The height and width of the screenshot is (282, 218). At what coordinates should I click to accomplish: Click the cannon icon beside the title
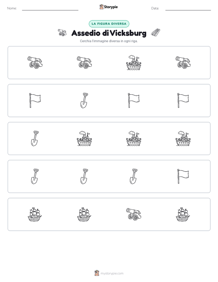coord(62,33)
